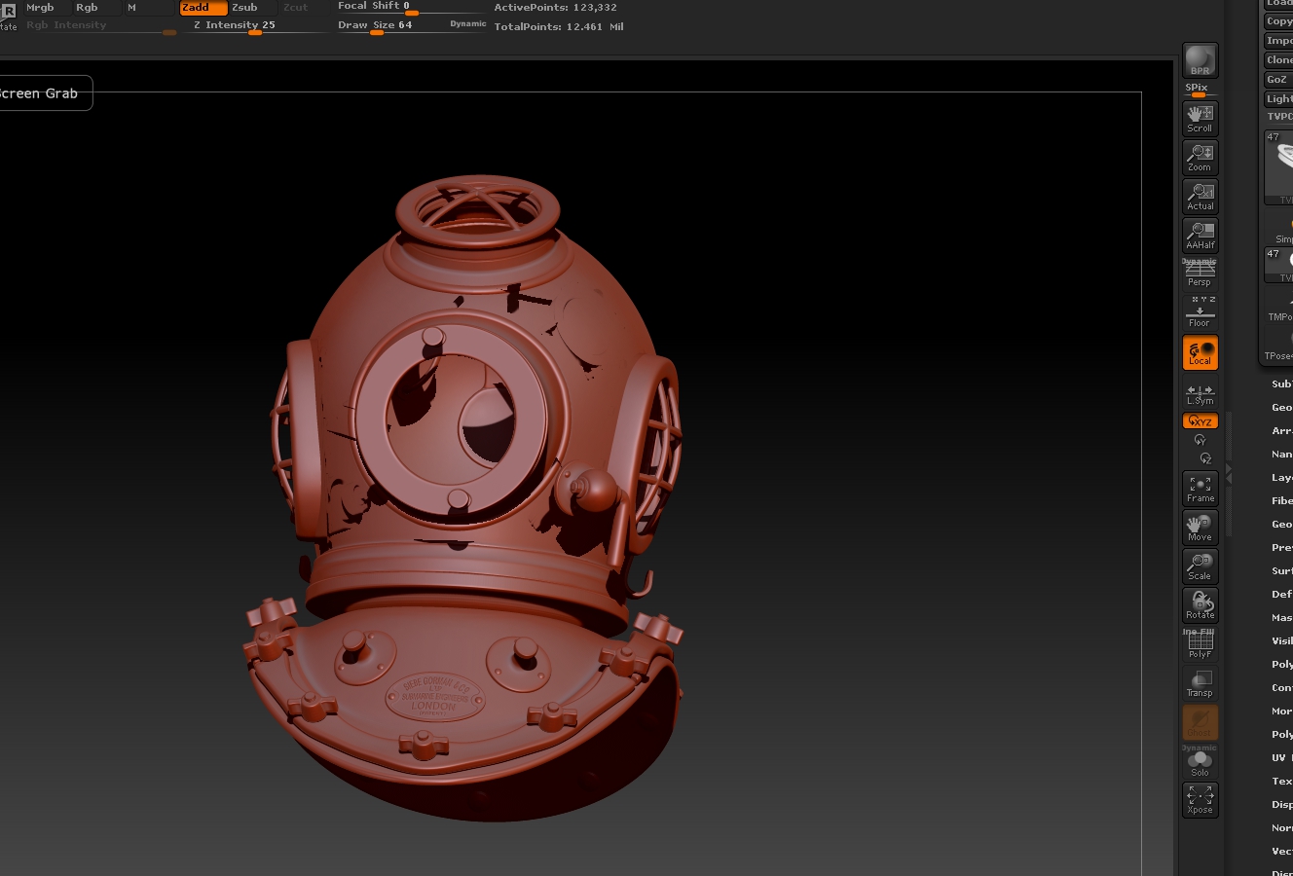The width and height of the screenshot is (1293, 876).
Task: Select the Scroll canvas tool
Action: coord(1200,119)
